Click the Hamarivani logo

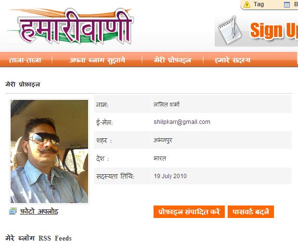[x=71, y=26]
